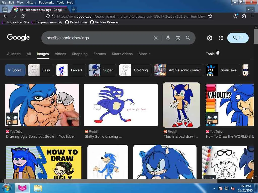Image resolution: width=258 pixels, height=193 pixels.
Task: Bookmark this page with the star icon
Action: (210, 16)
